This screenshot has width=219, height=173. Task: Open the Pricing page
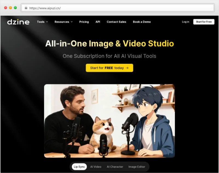click(84, 22)
